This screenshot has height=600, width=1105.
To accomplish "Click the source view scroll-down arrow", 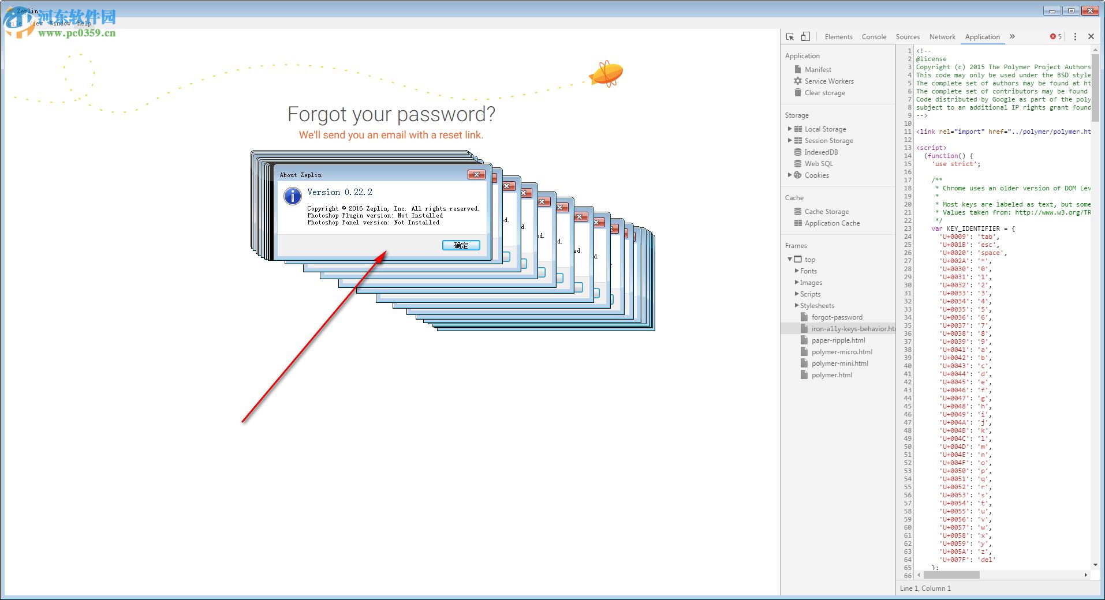I will [1095, 565].
